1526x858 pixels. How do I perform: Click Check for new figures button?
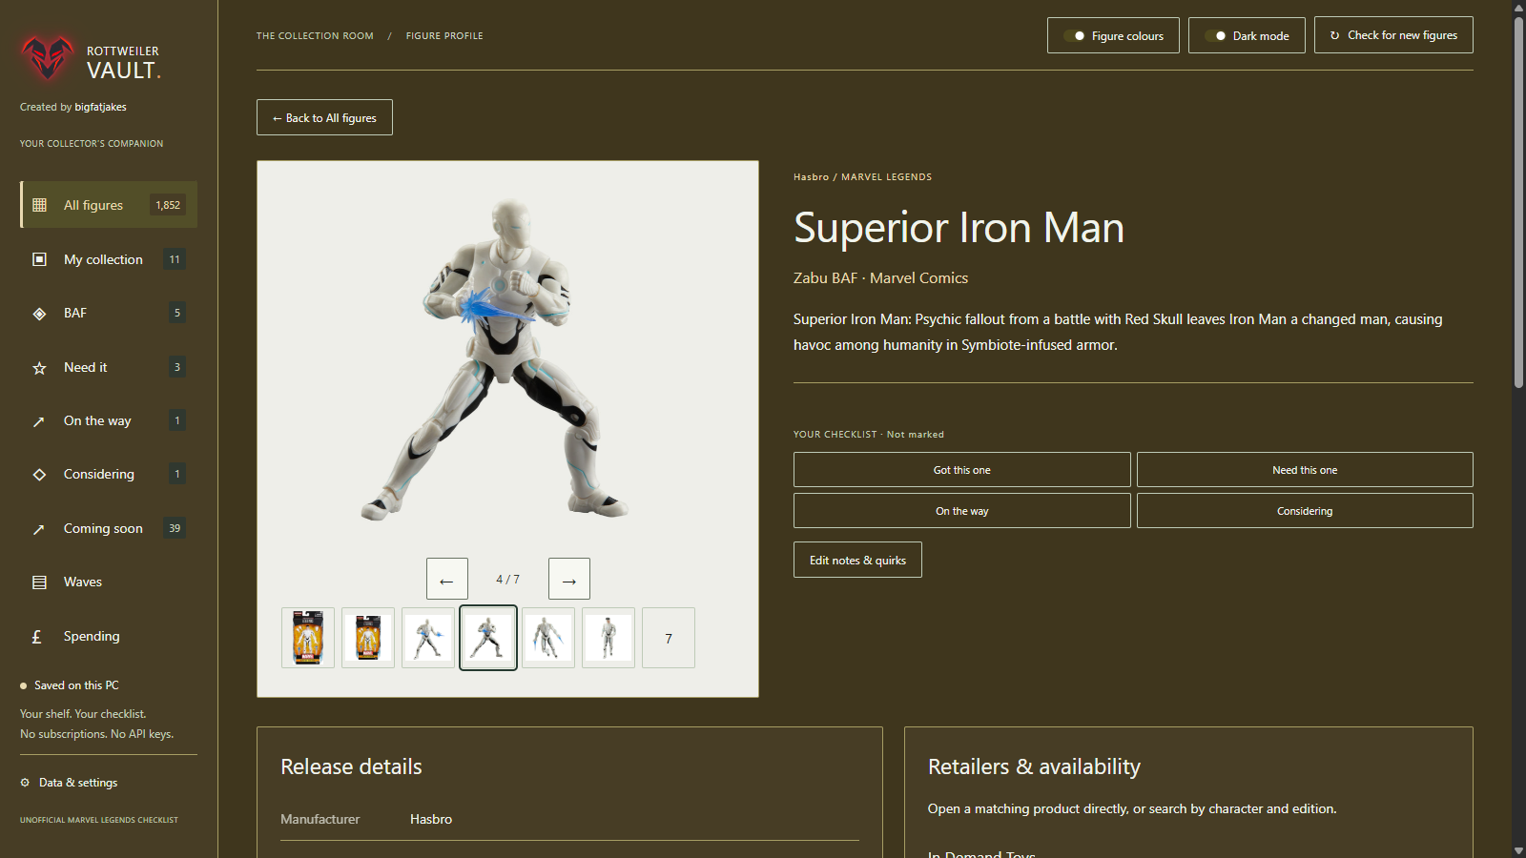[1393, 35]
